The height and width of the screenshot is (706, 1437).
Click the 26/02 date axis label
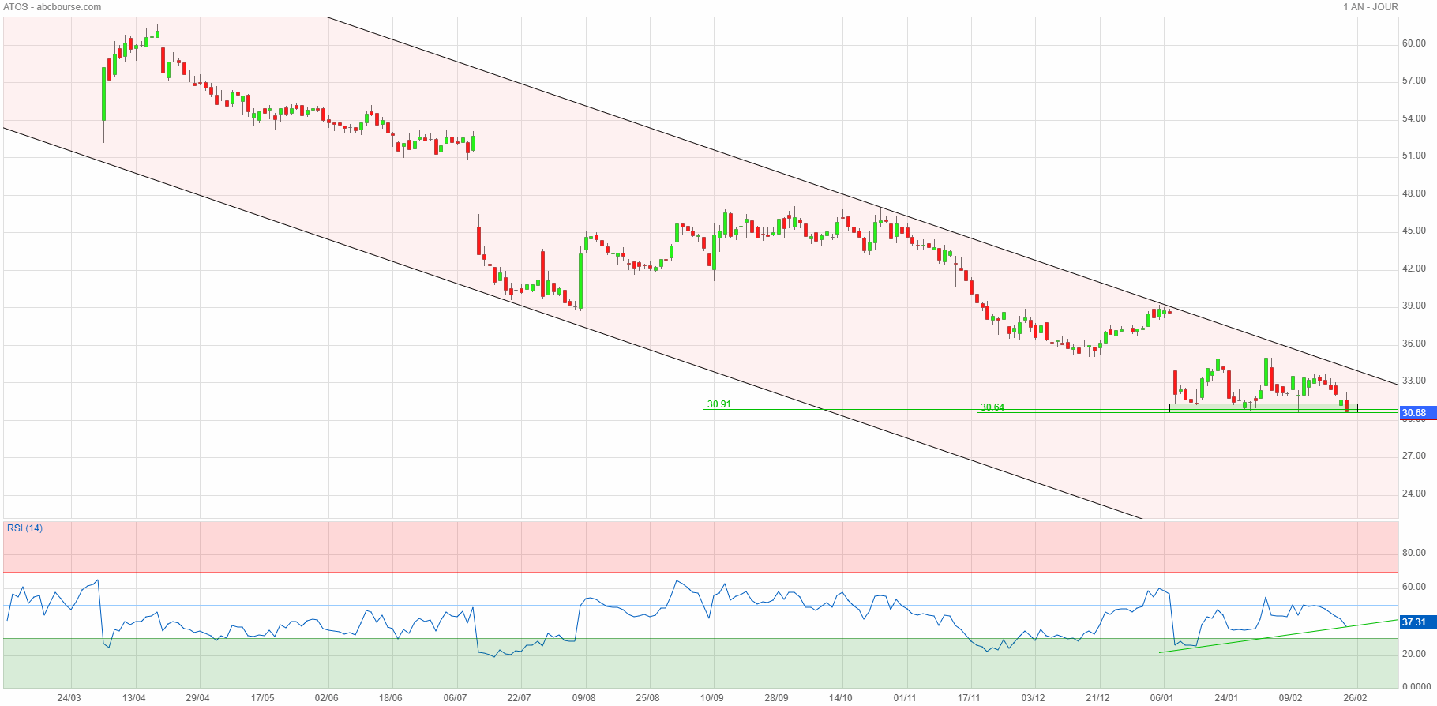[1355, 698]
